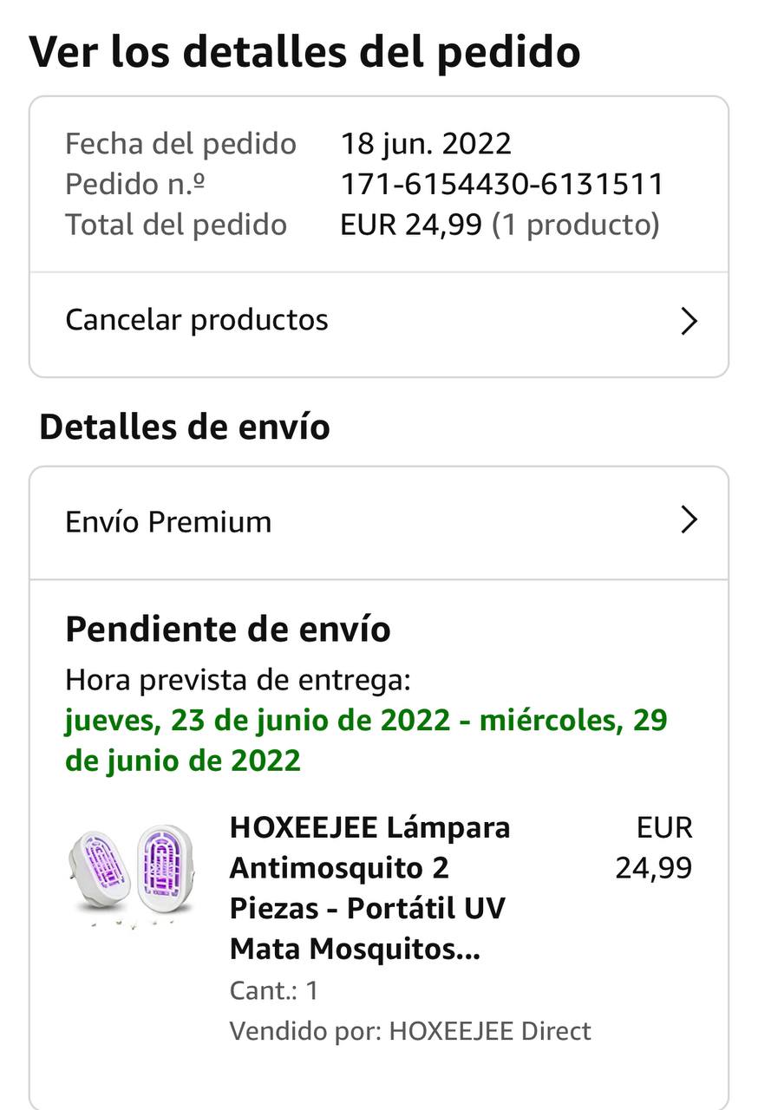
Task: Tap the Pedido n.º label
Action: (x=134, y=184)
